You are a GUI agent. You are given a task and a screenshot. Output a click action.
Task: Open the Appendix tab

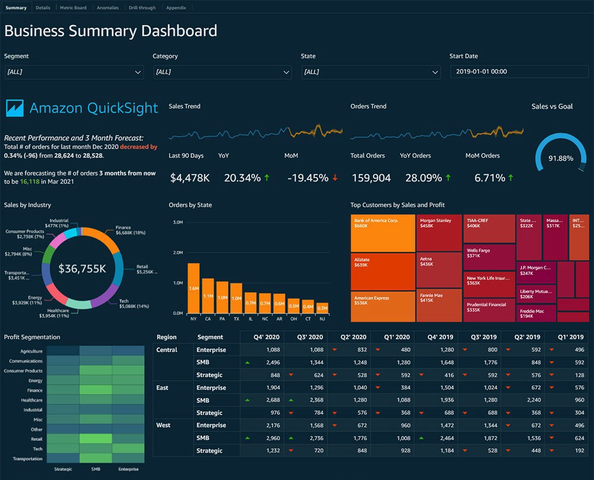point(176,8)
